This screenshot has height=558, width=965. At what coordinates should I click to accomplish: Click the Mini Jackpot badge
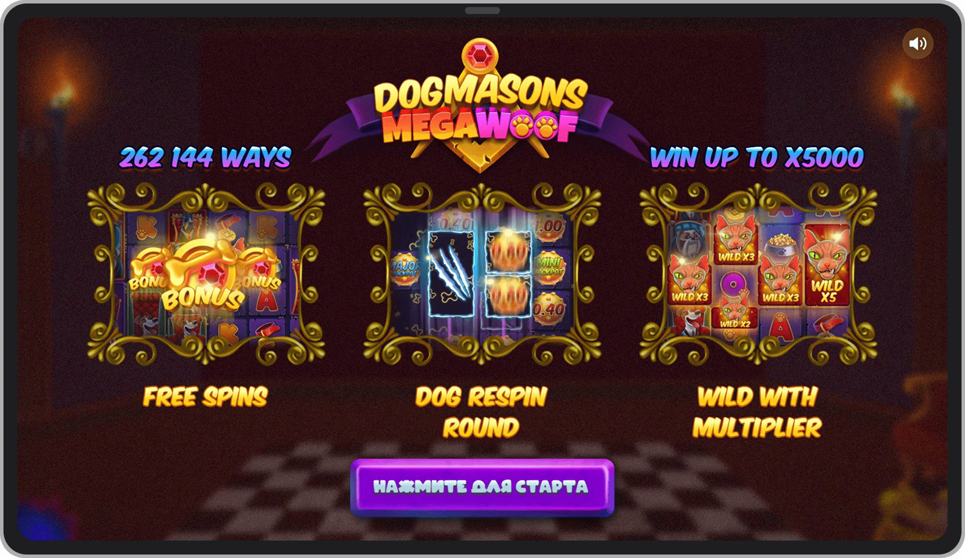click(548, 268)
